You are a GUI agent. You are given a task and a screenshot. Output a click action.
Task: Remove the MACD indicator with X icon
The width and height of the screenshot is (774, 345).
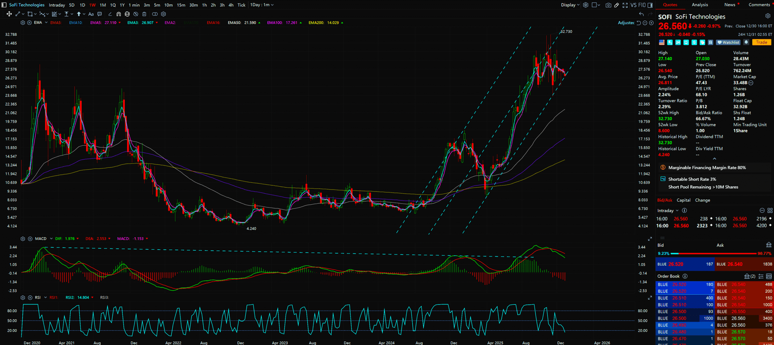(30, 239)
